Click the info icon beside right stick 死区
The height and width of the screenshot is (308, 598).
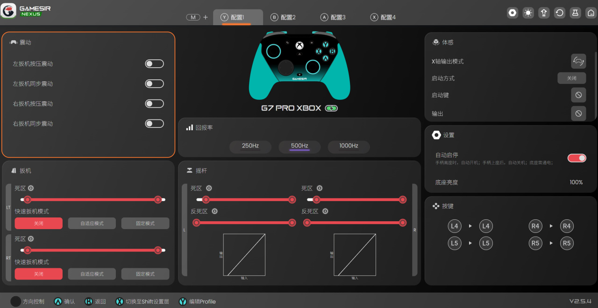point(320,188)
